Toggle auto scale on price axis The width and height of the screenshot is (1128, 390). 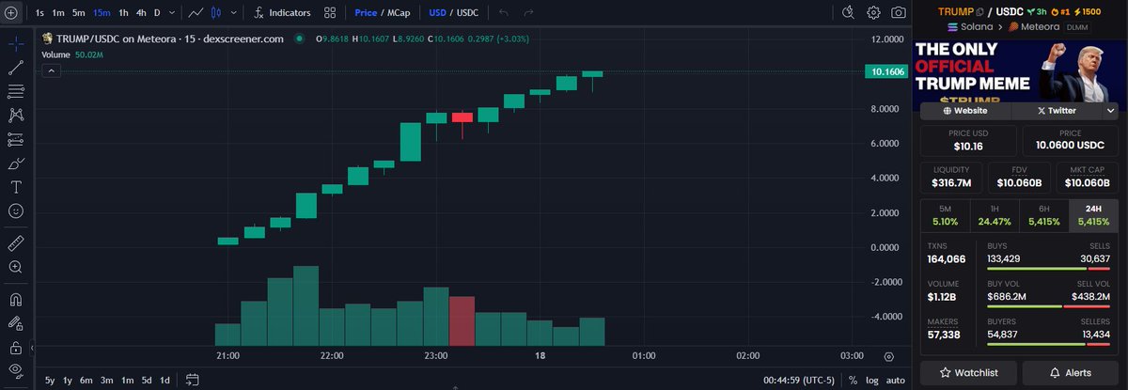pyautogui.click(x=896, y=380)
